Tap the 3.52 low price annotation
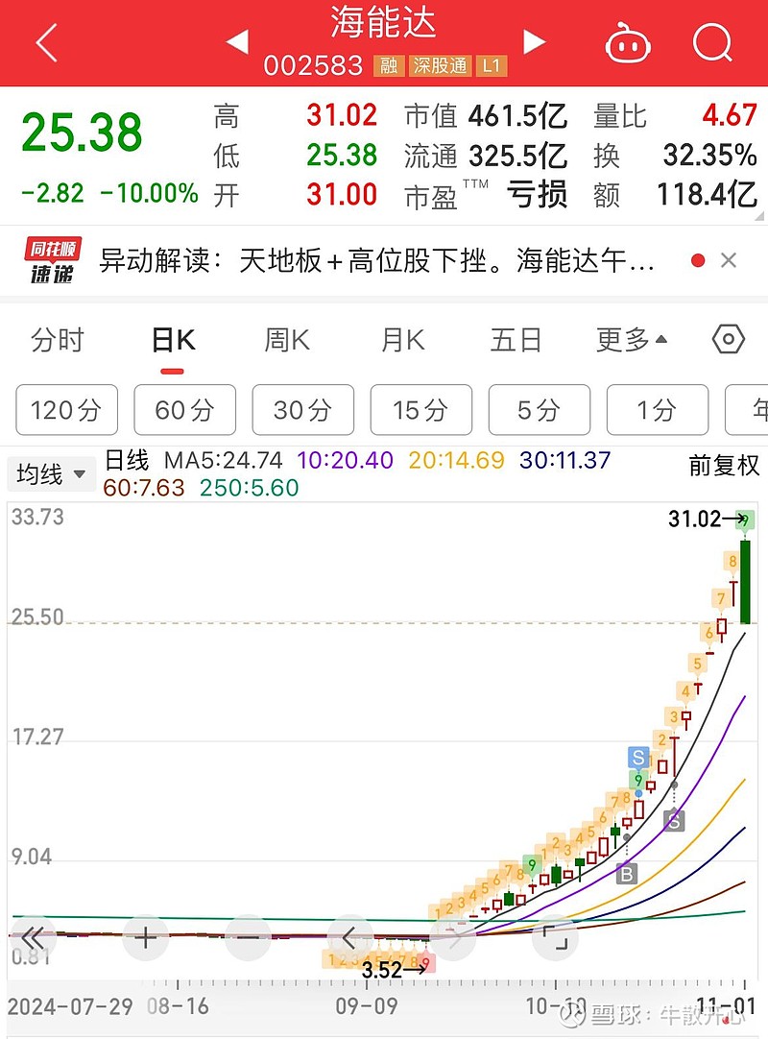Screen dimensions: 768x1039 [x=395, y=970]
